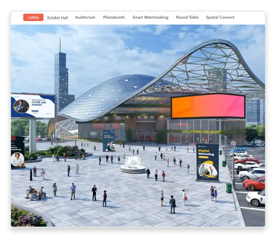
Task: Click the orange gradient screen on the building
Action: (x=208, y=106)
